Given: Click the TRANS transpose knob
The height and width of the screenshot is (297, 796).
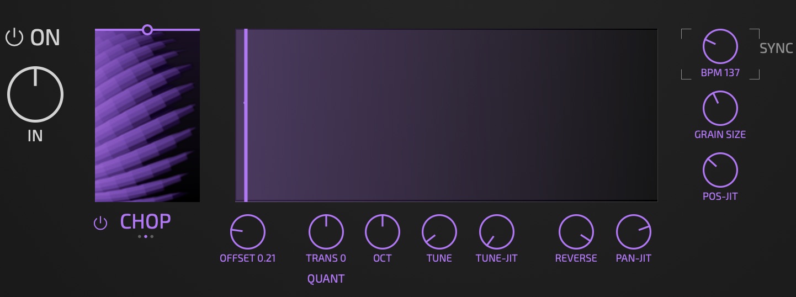Looking at the screenshot, I should [326, 232].
